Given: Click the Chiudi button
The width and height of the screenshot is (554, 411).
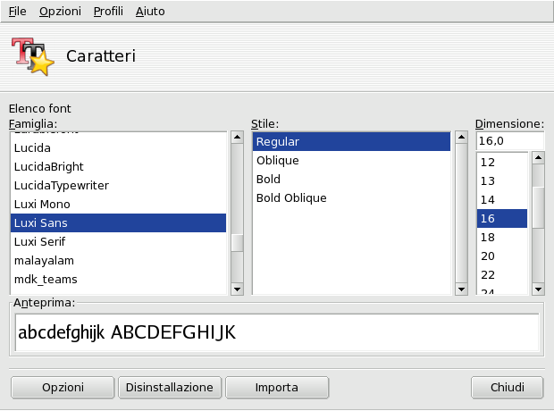Looking at the screenshot, I should tap(507, 387).
